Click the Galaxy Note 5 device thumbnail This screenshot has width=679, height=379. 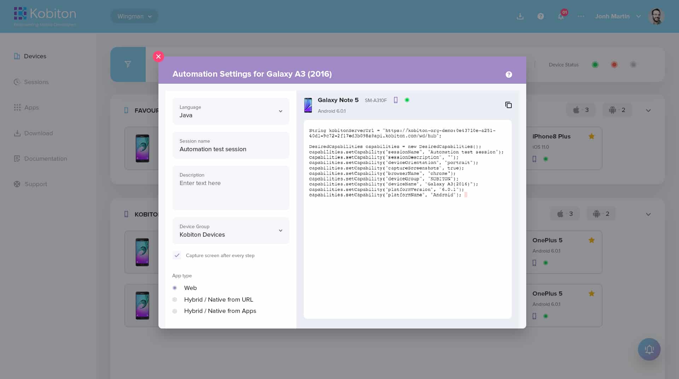click(308, 105)
